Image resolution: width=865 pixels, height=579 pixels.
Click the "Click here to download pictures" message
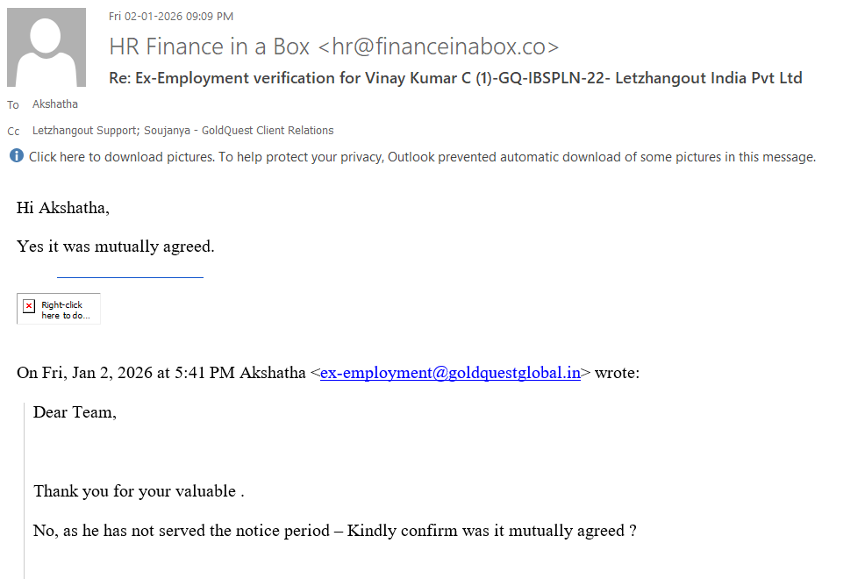coord(422,158)
